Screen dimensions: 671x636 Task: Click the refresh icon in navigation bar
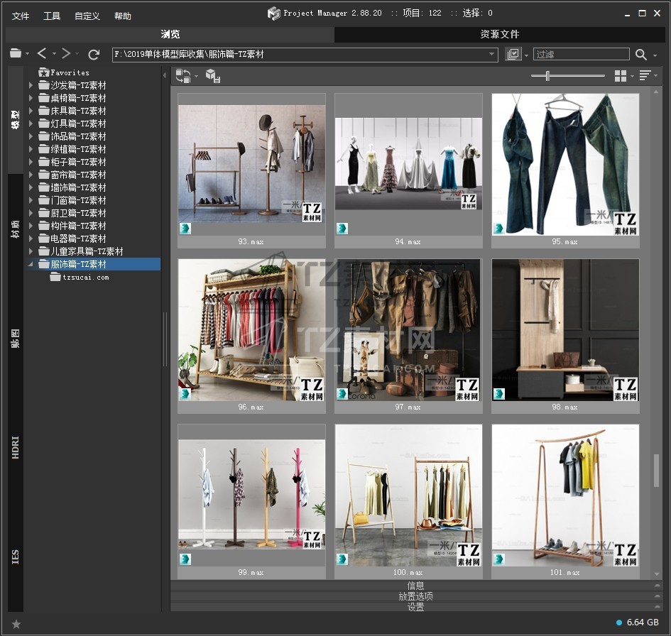click(x=94, y=54)
